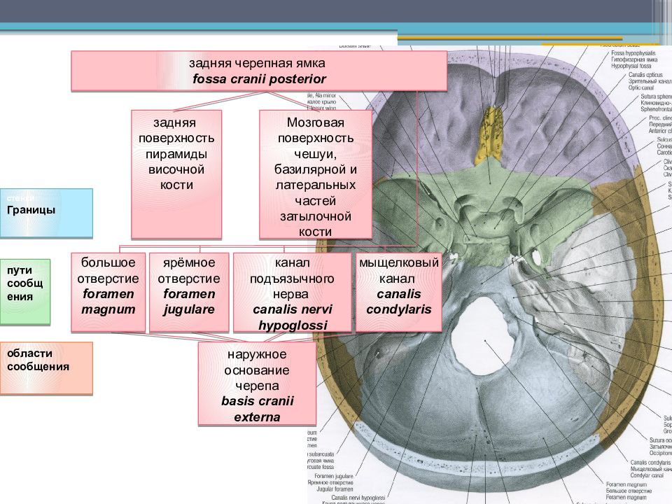The image size is (672, 504).
Task: Click the orange 'области сообщения' box
Action: coord(46,367)
